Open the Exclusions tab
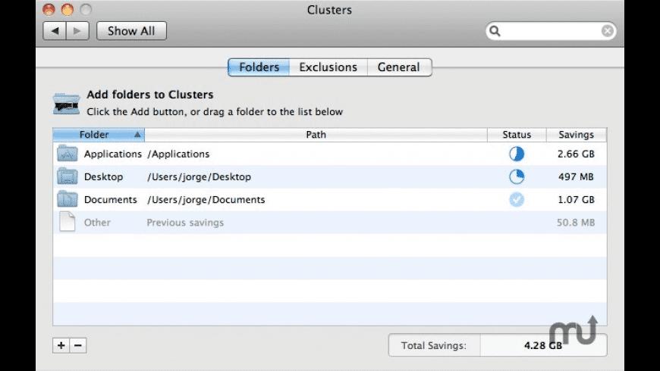The height and width of the screenshot is (371, 660). pos(328,67)
